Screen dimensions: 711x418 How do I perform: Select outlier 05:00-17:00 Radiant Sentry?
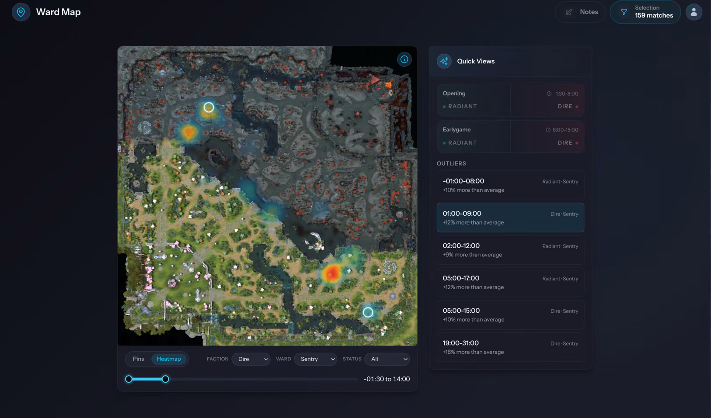click(x=510, y=282)
